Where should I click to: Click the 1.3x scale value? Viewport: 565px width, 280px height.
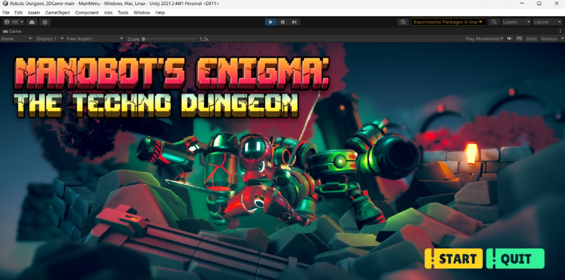(x=204, y=39)
